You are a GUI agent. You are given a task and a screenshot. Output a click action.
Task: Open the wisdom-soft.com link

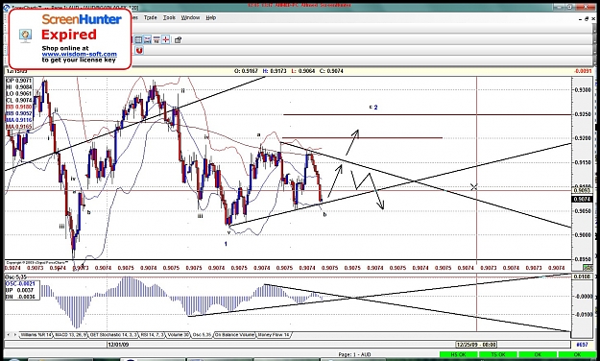coord(80,54)
